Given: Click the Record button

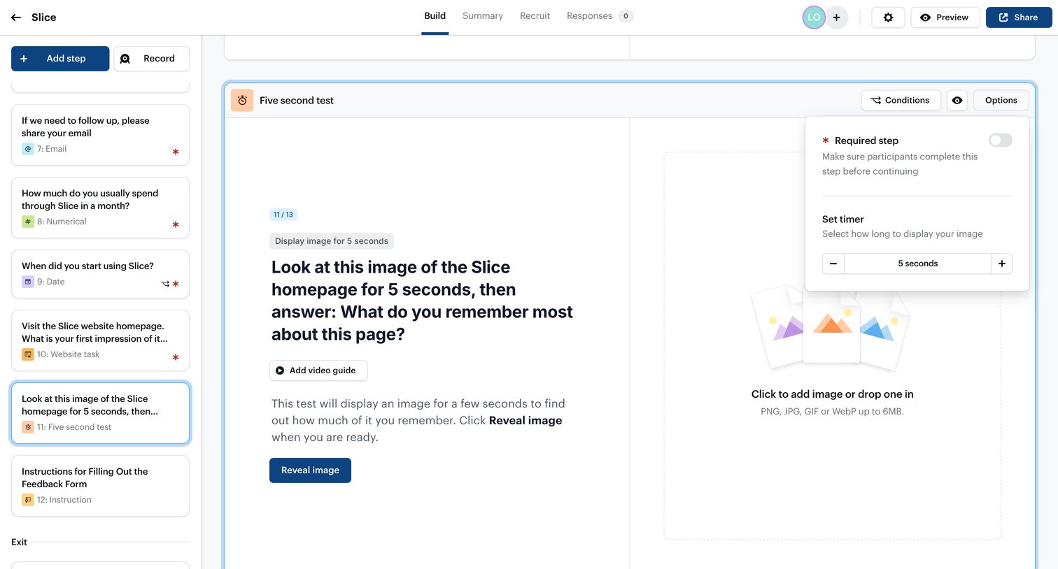Looking at the screenshot, I should pos(151,59).
